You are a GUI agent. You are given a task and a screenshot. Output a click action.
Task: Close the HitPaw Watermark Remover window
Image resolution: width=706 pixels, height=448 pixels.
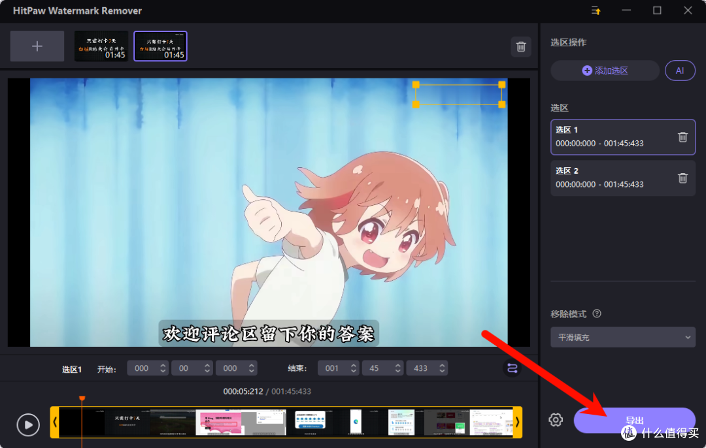[x=688, y=10]
